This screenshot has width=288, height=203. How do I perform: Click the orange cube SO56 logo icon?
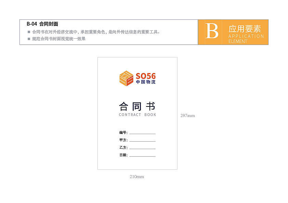(x=126, y=78)
